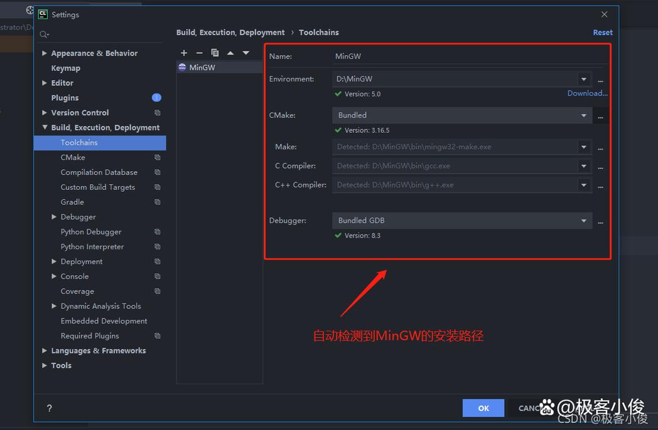Image resolution: width=658 pixels, height=430 pixels.
Task: Click browse button next to Debugger field
Action: point(600,222)
